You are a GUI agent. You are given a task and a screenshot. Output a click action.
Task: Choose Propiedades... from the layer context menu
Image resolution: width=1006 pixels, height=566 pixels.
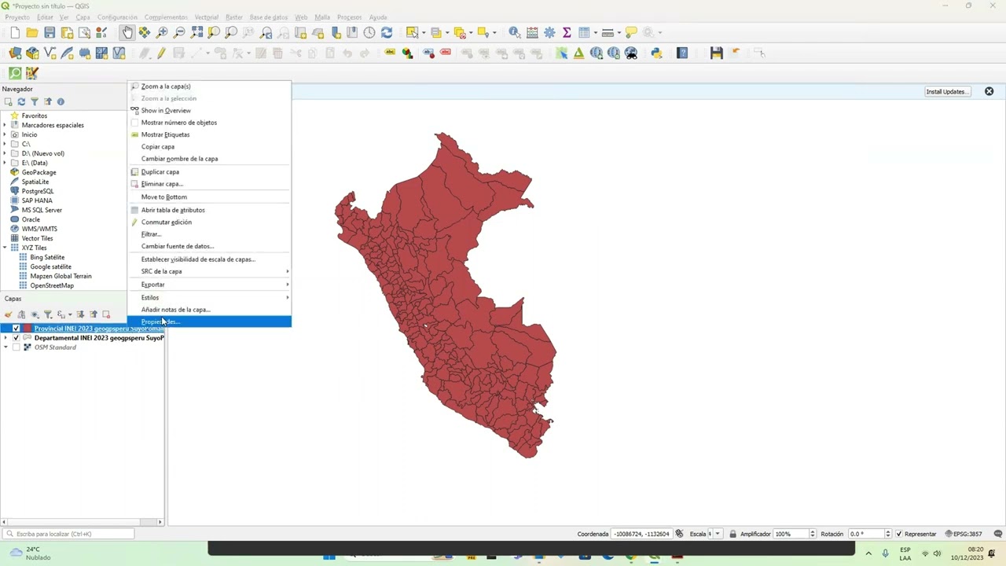[210, 322]
